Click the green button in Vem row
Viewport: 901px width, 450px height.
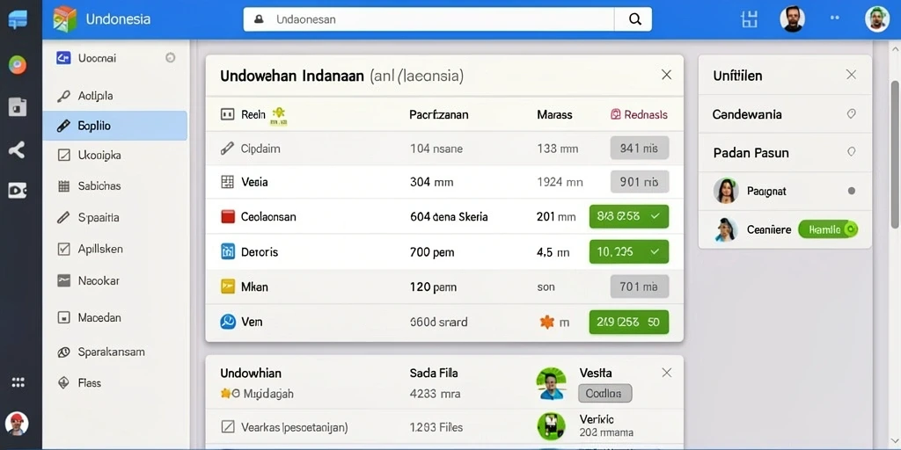pos(628,322)
